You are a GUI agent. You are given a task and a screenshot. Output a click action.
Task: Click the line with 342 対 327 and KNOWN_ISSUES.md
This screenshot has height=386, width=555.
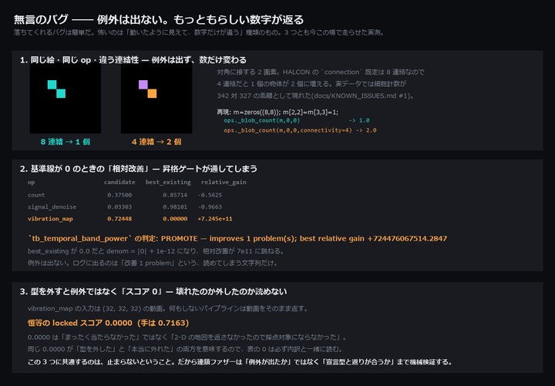pos(315,96)
